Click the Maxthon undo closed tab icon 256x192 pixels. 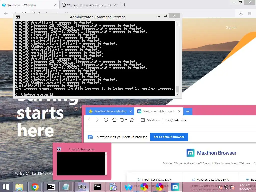(x=122, y=120)
